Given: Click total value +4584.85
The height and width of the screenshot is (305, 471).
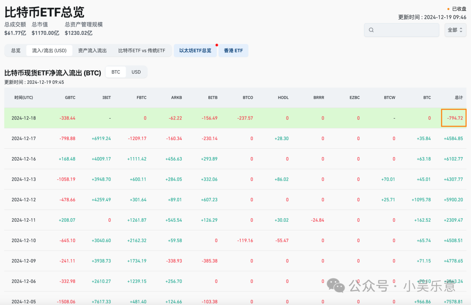Looking at the screenshot, I should (453, 138).
